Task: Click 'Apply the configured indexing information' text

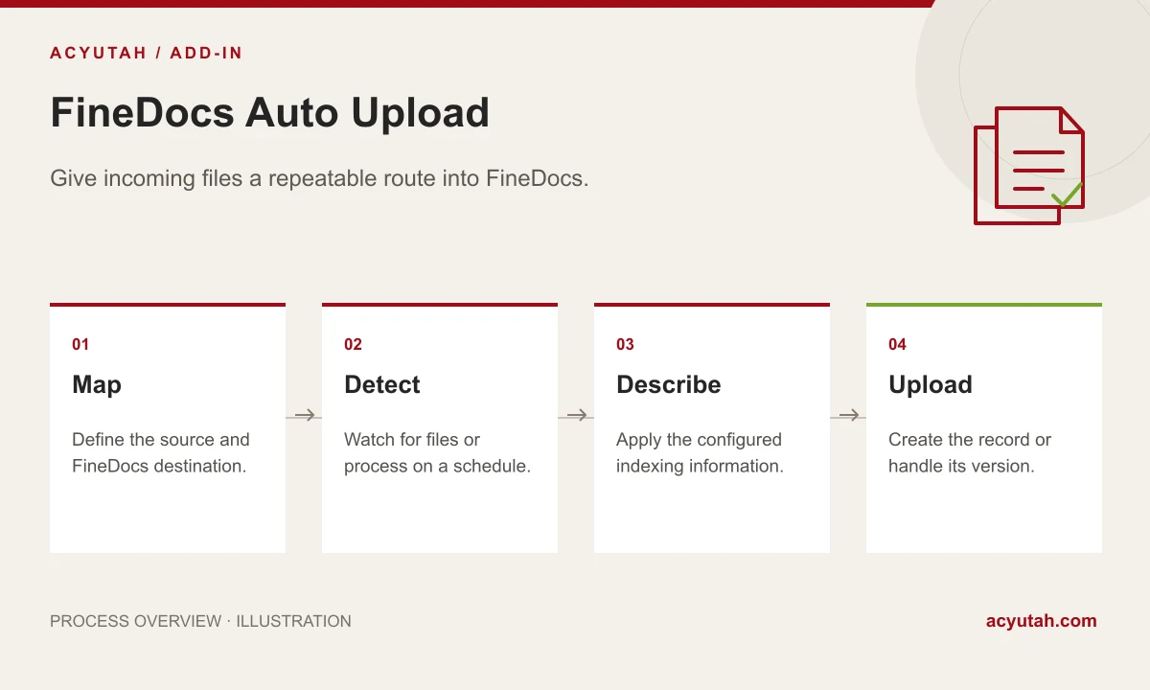Action: click(x=700, y=453)
